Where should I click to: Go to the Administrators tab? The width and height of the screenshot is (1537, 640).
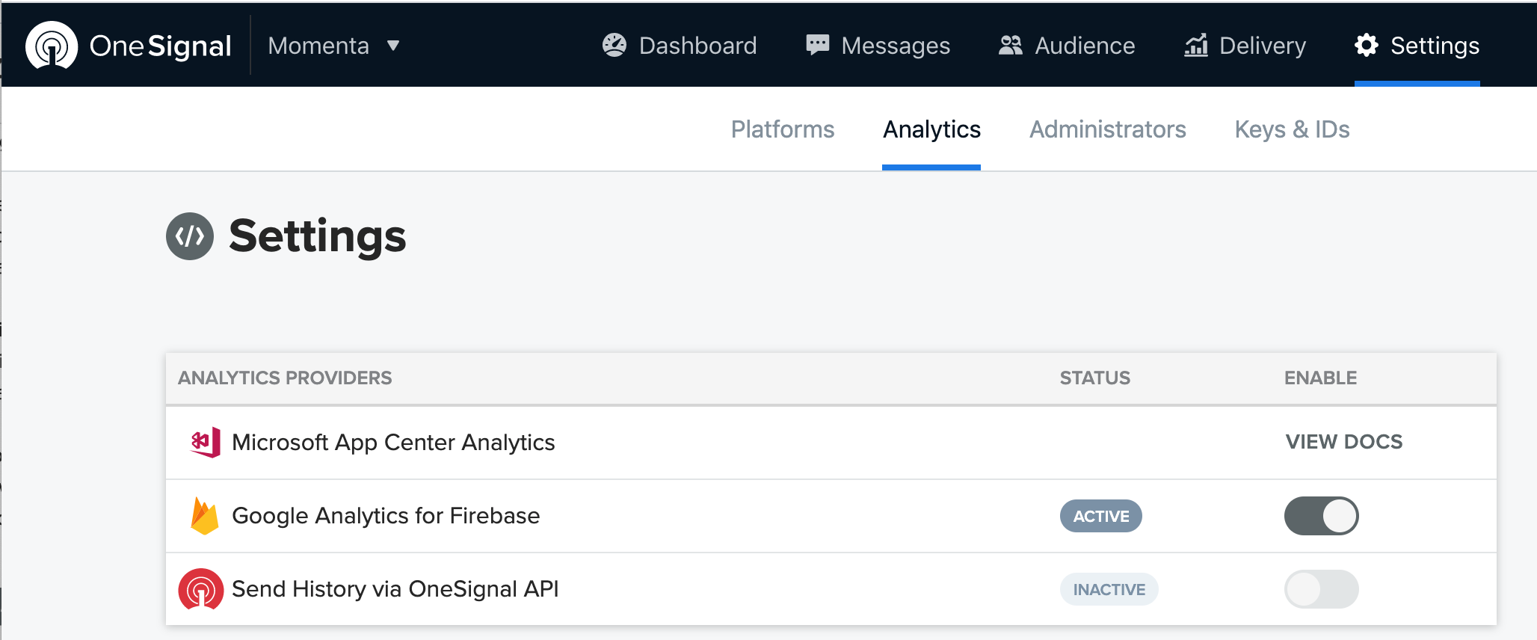point(1107,129)
